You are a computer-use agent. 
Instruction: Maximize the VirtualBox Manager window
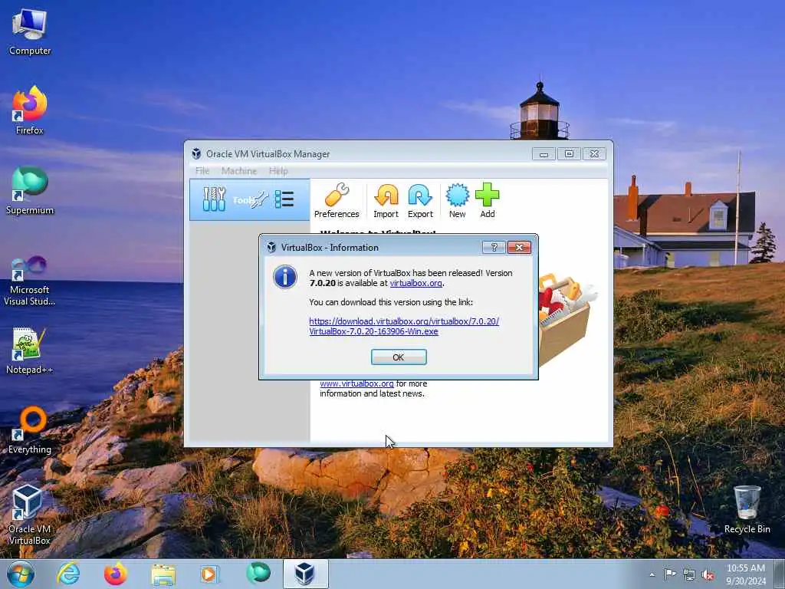tap(570, 153)
